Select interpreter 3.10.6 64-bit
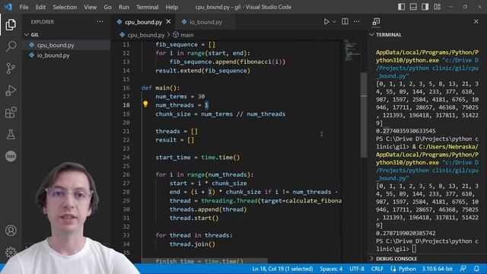 (437, 269)
